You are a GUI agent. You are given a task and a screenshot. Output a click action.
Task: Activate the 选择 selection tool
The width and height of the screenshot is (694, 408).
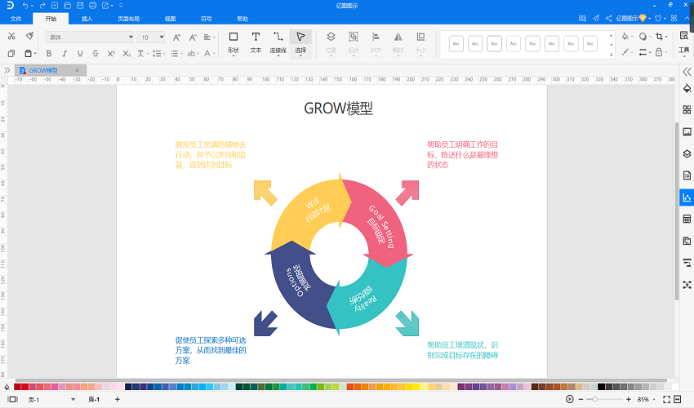click(x=300, y=42)
